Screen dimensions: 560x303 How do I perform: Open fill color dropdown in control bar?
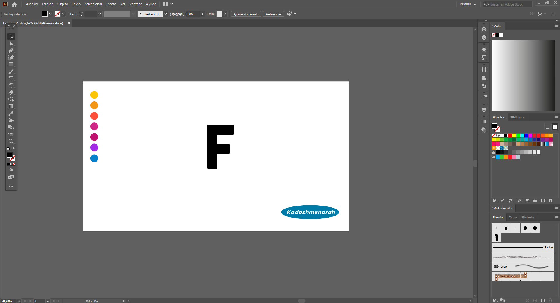tap(50, 14)
